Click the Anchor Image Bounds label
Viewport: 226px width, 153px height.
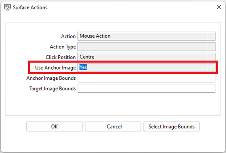(x=51, y=78)
